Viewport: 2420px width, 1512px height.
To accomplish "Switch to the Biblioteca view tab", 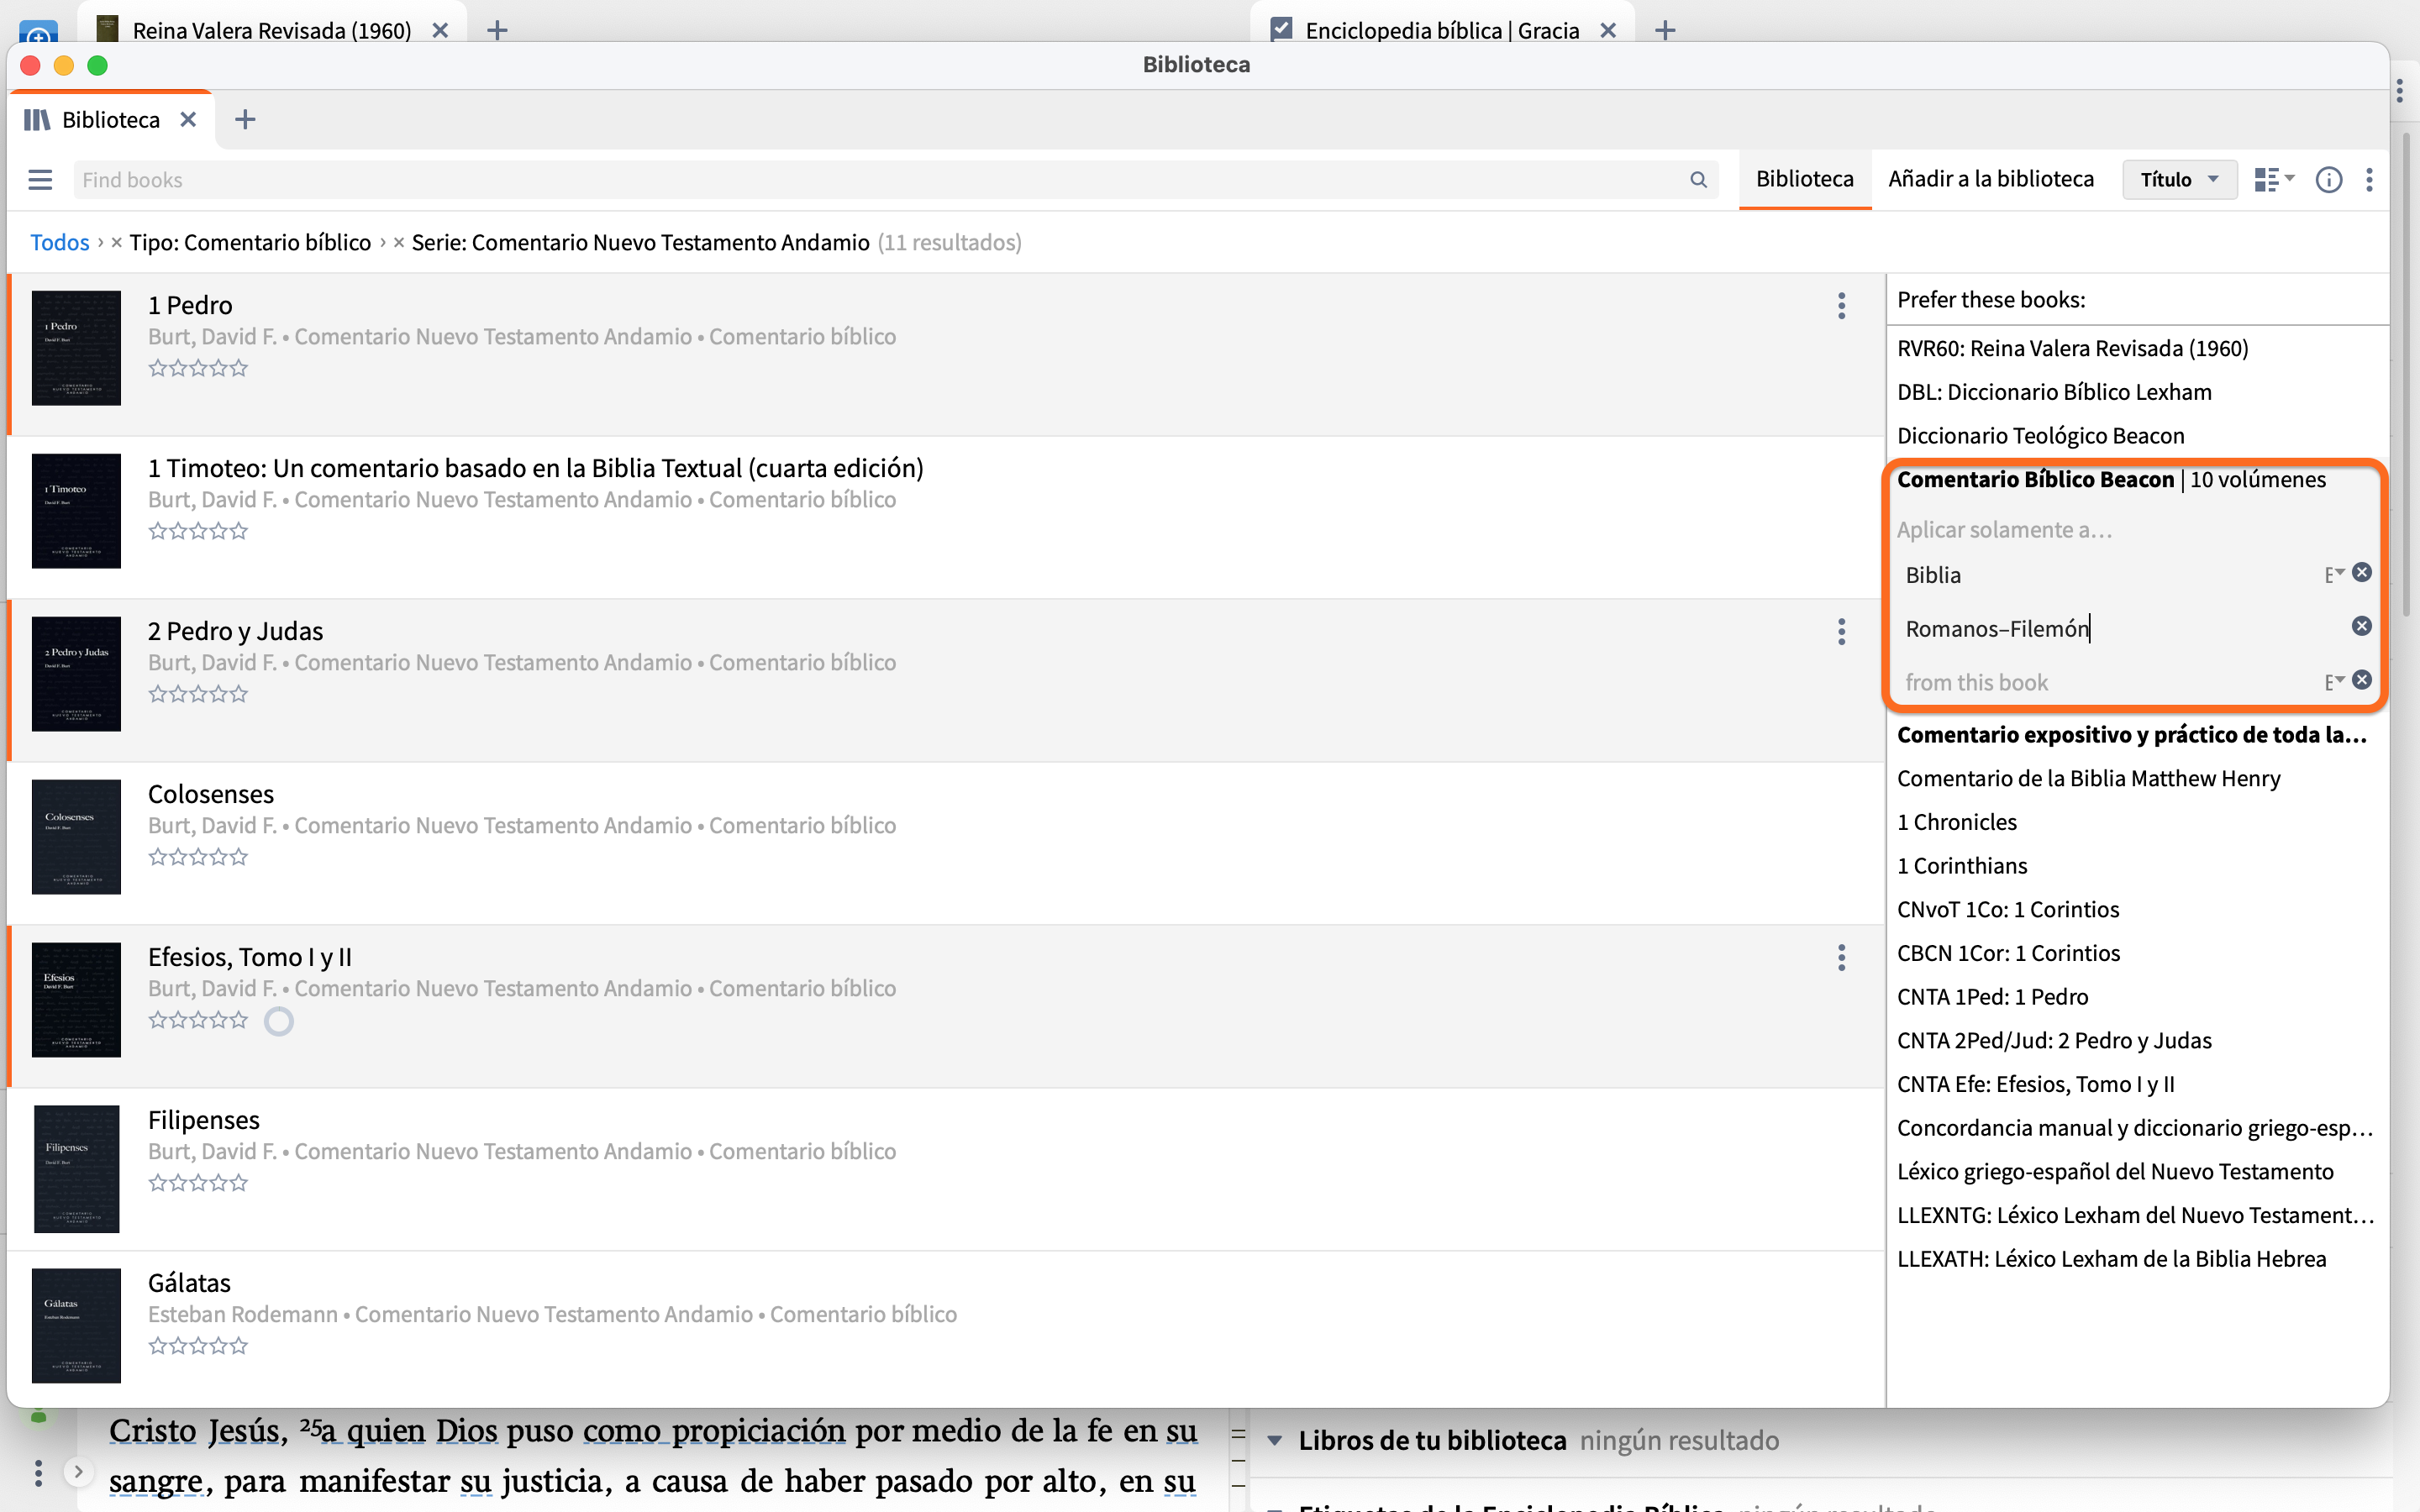I will pyautogui.click(x=1805, y=179).
